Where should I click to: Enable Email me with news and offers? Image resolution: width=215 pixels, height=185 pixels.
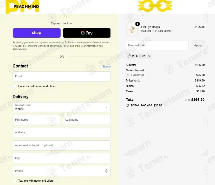(x=15, y=86)
